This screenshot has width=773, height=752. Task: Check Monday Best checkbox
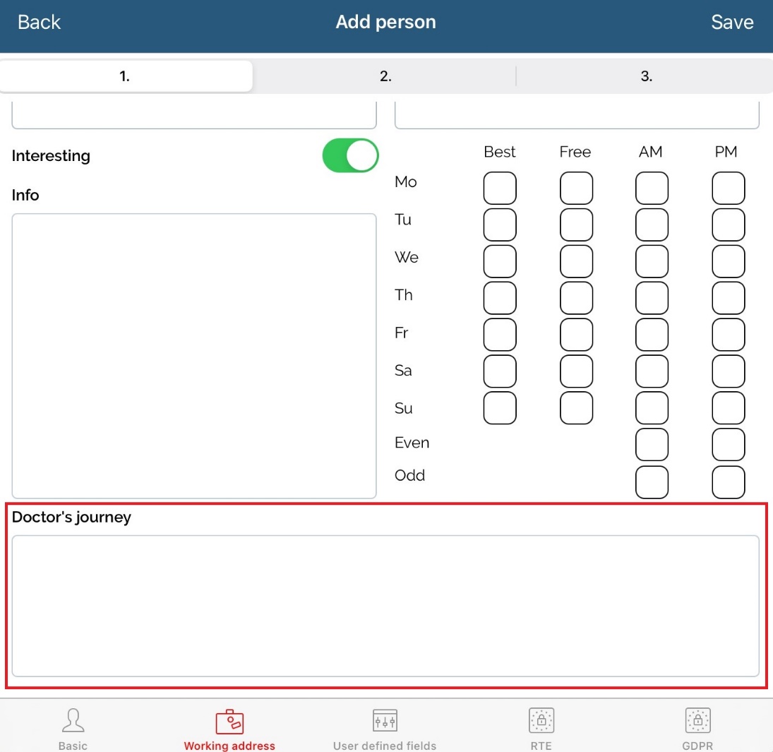(500, 189)
